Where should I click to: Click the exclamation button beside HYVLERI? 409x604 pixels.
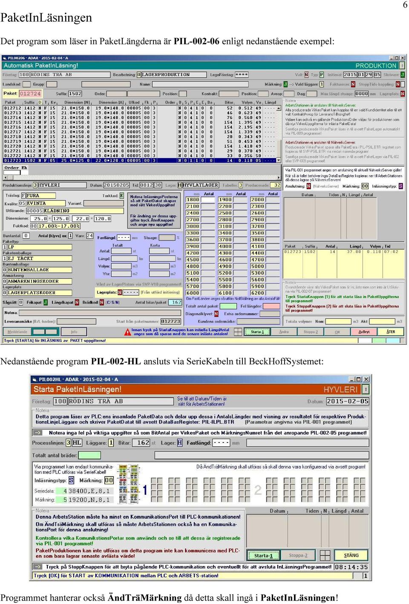coord(366,389)
